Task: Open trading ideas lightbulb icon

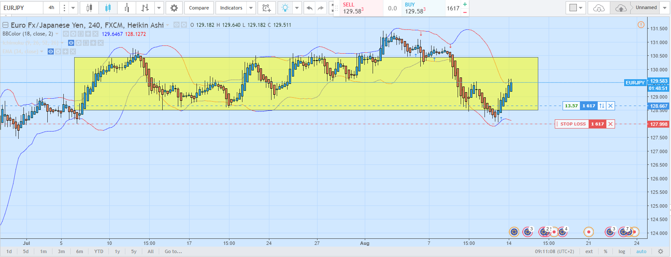Action: (285, 8)
